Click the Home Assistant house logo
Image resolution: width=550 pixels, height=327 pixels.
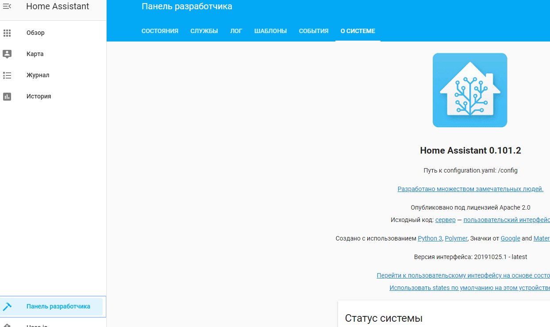click(x=470, y=90)
